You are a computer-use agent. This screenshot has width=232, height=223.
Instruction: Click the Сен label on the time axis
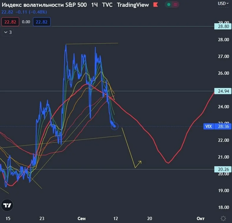click(82, 218)
